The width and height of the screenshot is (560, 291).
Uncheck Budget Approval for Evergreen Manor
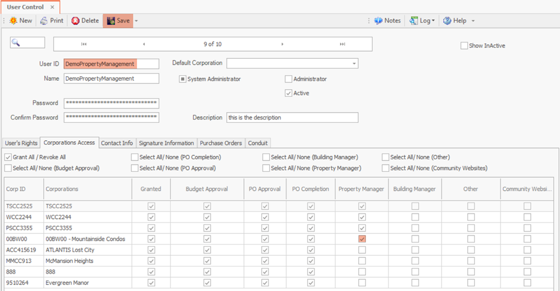click(x=207, y=283)
